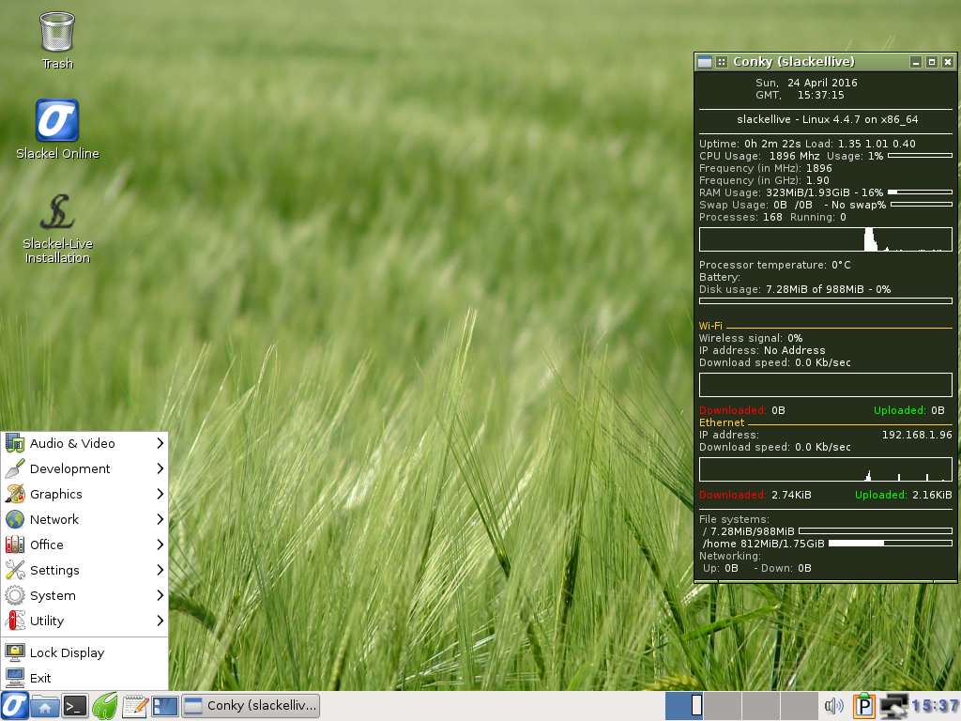Expand the System submenu arrow
The height and width of the screenshot is (721, 961).
160,595
